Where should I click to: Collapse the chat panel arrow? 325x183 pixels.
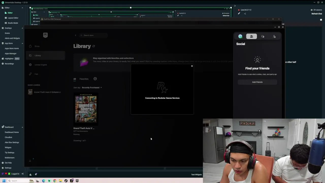click(235, 6)
